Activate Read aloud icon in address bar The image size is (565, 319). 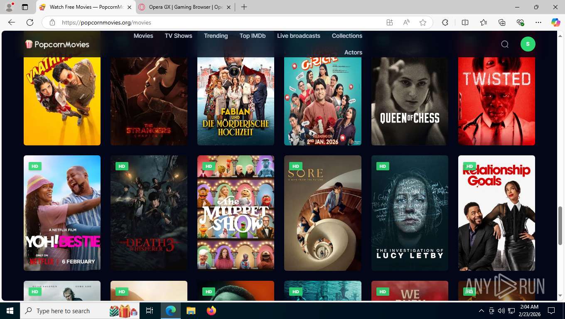406,22
